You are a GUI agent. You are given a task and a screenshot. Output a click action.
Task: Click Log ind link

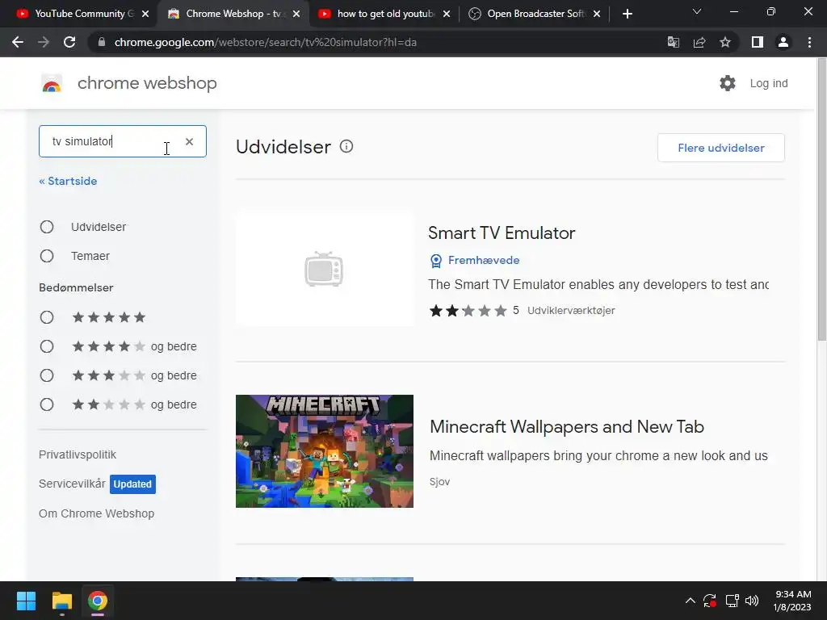[x=769, y=83]
